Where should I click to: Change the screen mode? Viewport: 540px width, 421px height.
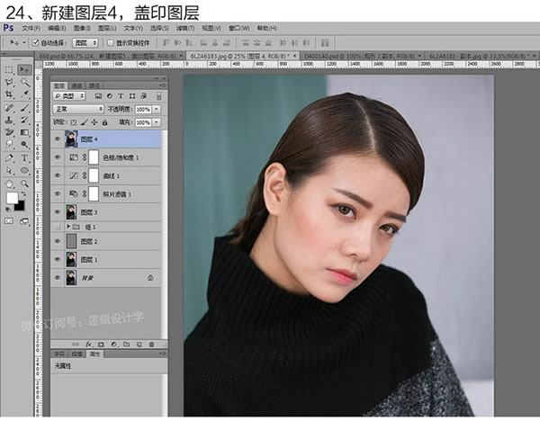pyautogui.click(x=24, y=221)
